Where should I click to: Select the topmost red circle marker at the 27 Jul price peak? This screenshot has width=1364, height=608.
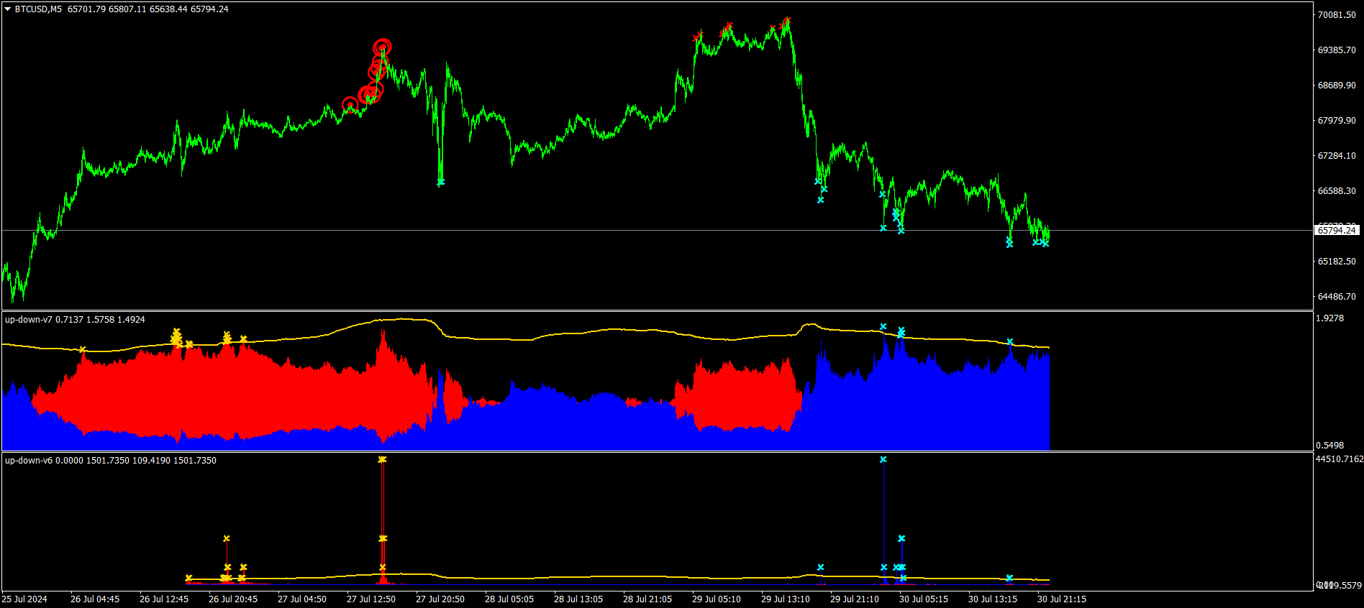click(383, 47)
